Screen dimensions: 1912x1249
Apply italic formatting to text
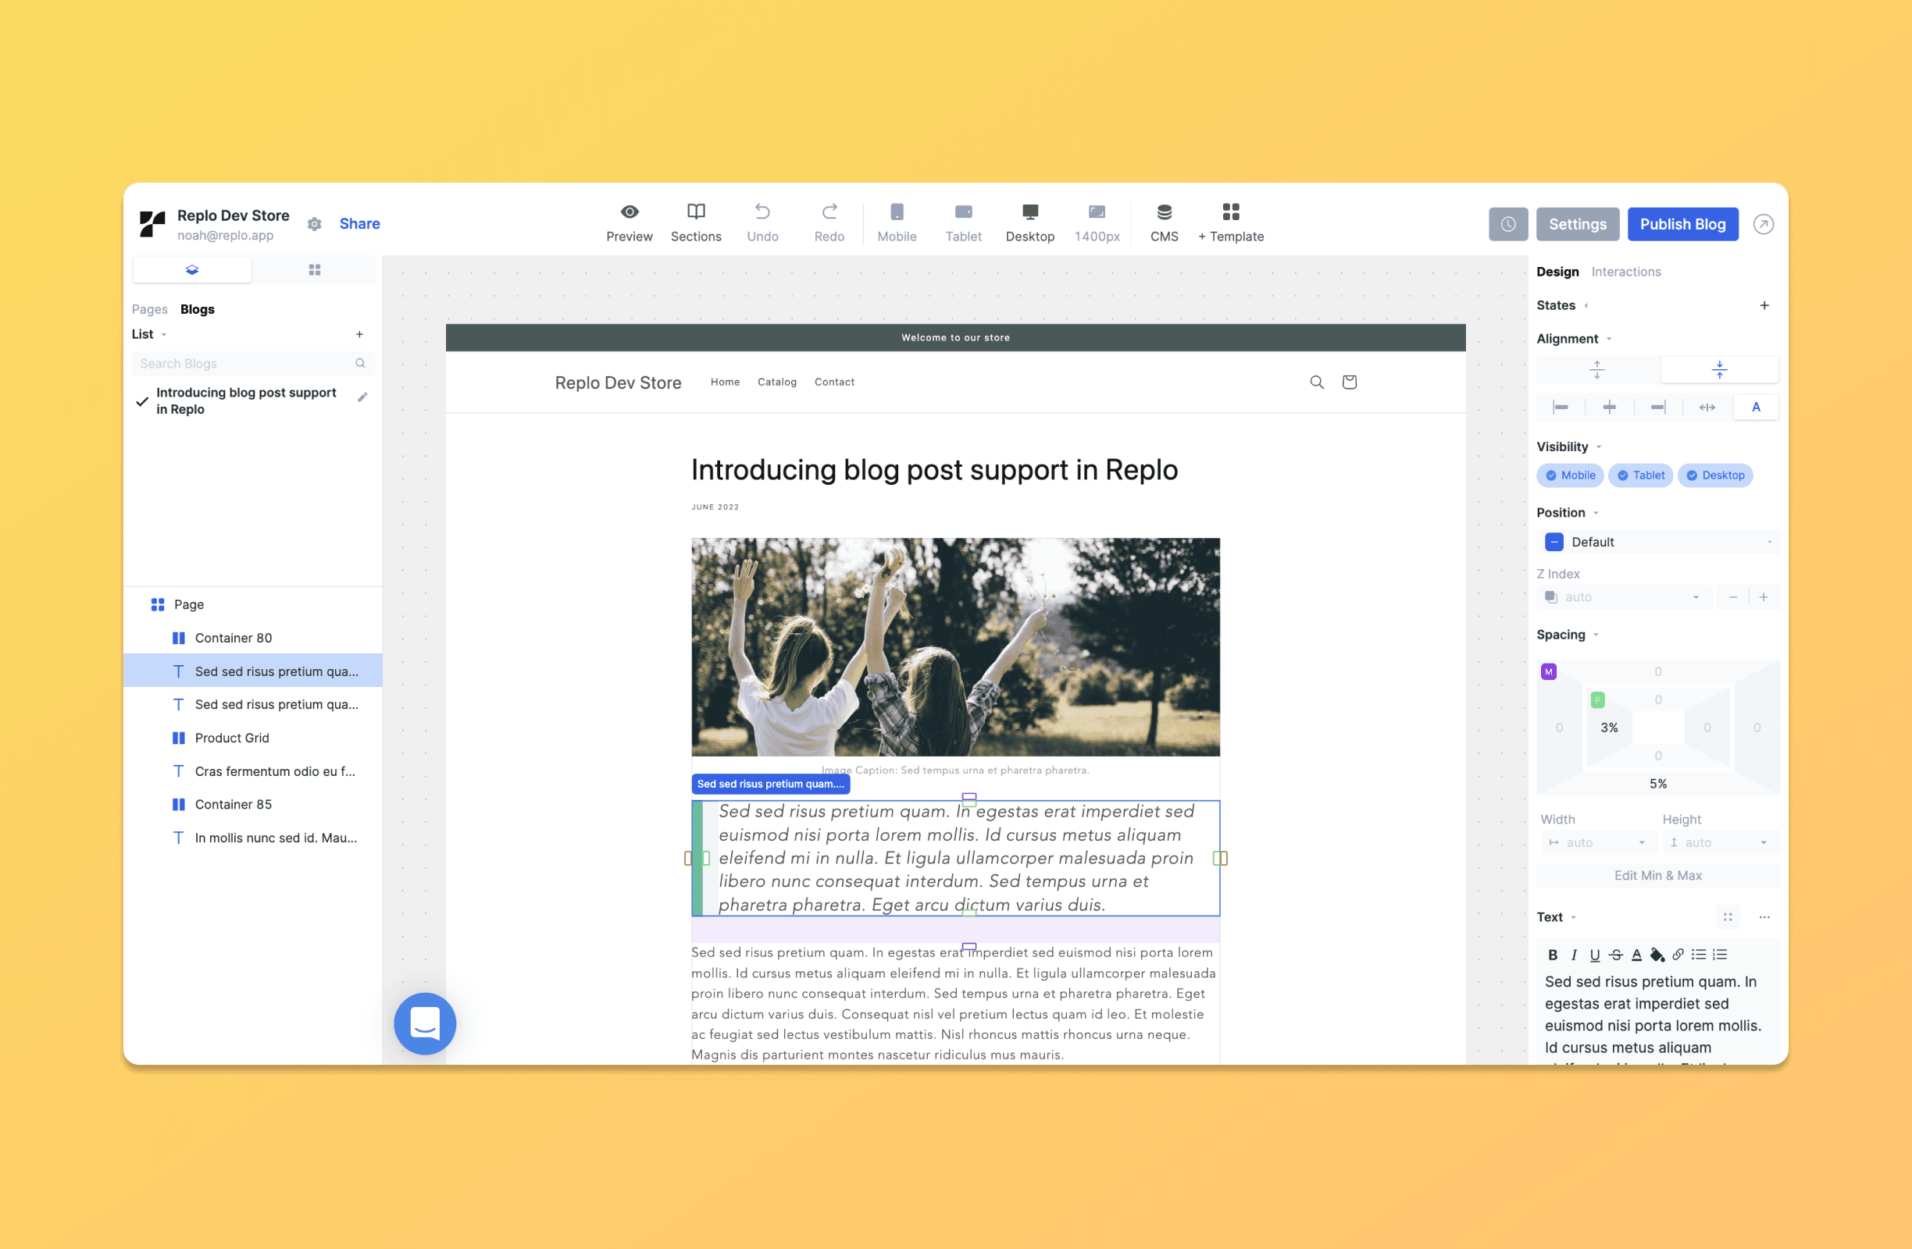[1574, 955]
